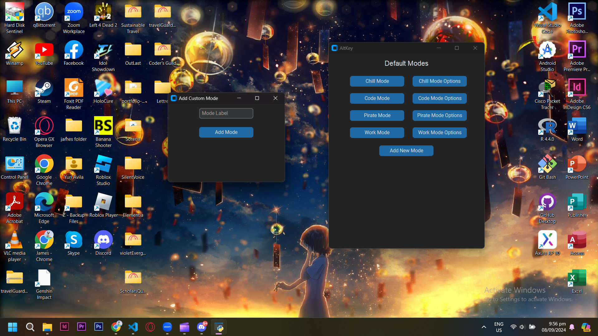Select the Git Bash desktop icon

point(548,167)
